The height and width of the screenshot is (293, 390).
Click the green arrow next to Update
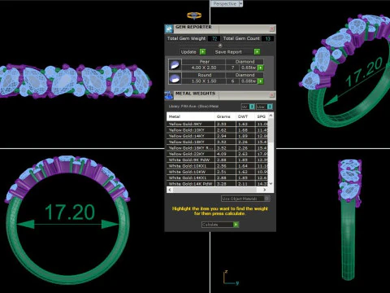(202, 51)
